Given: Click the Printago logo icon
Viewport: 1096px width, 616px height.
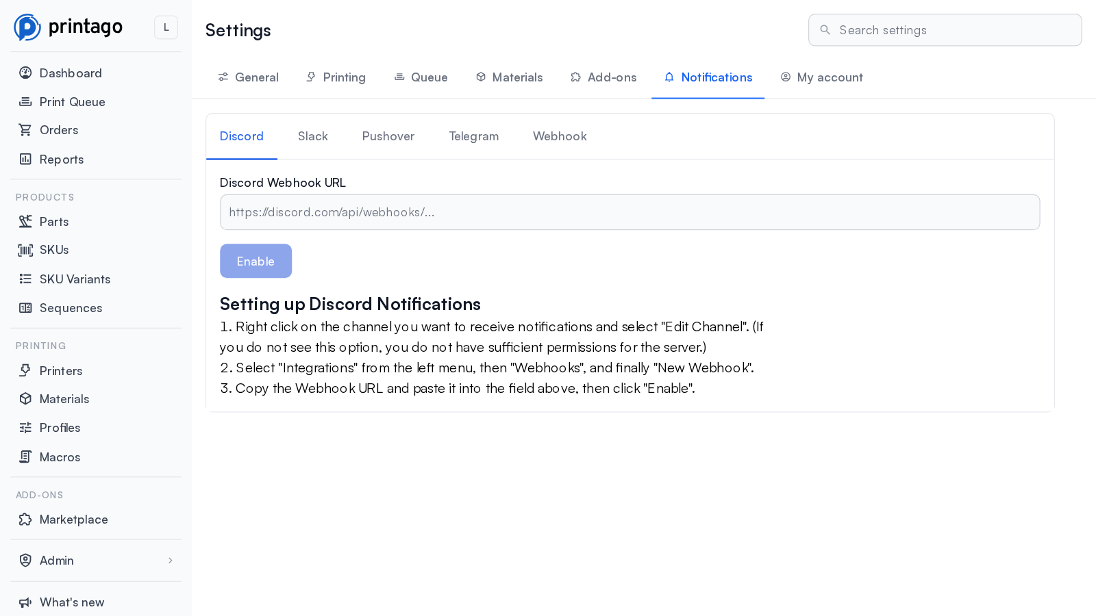Looking at the screenshot, I should click(27, 27).
